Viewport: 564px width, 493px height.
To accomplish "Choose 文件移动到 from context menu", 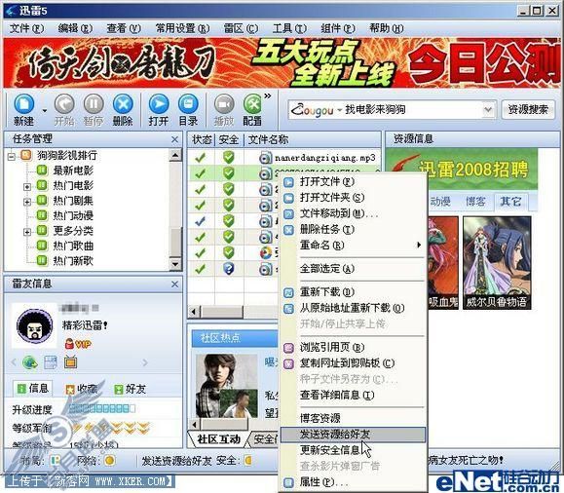I will (x=354, y=213).
